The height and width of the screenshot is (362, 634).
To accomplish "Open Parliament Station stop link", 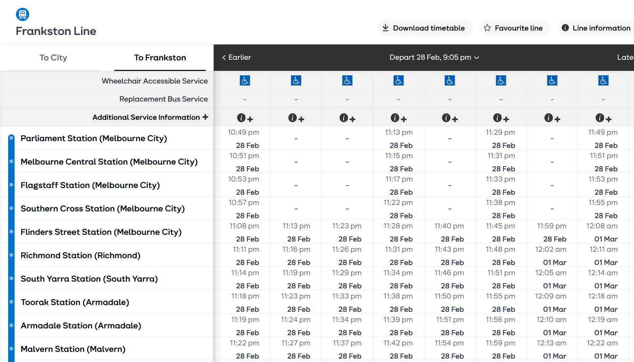I will tap(94, 138).
